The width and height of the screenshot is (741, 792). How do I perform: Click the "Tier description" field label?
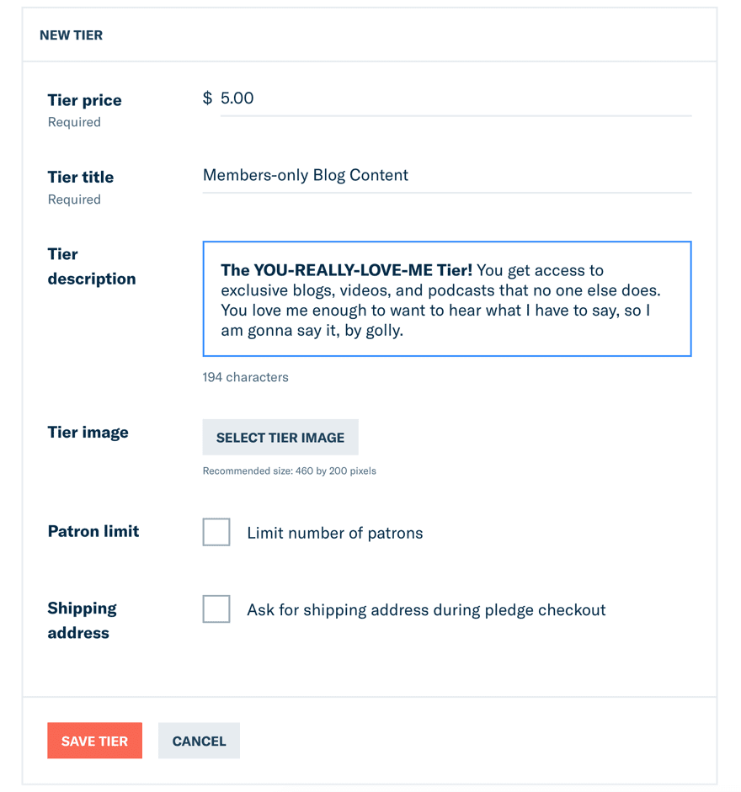point(91,266)
